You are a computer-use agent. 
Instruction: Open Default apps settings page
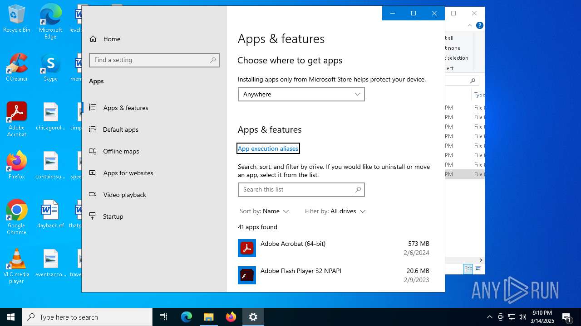(154, 129)
